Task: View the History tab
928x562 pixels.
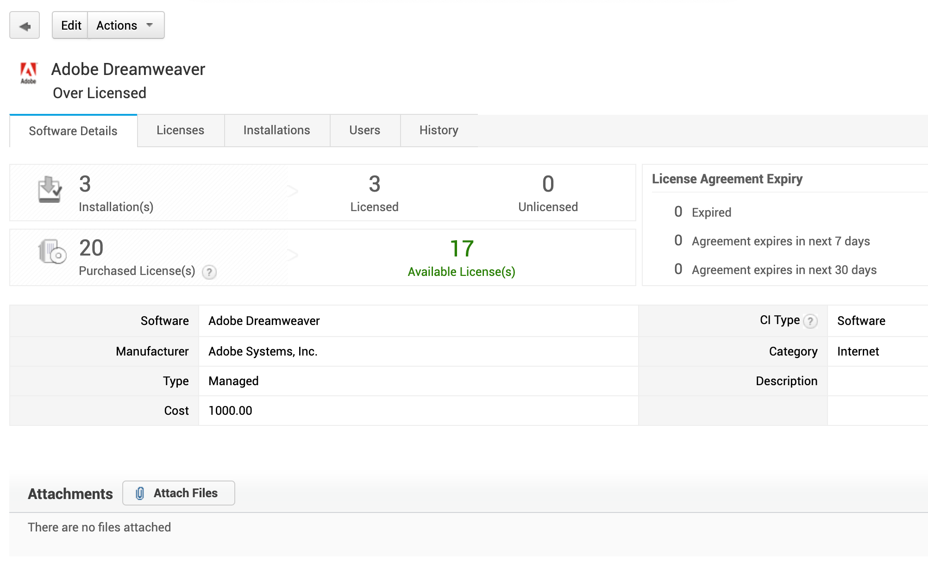Action: [x=439, y=131]
